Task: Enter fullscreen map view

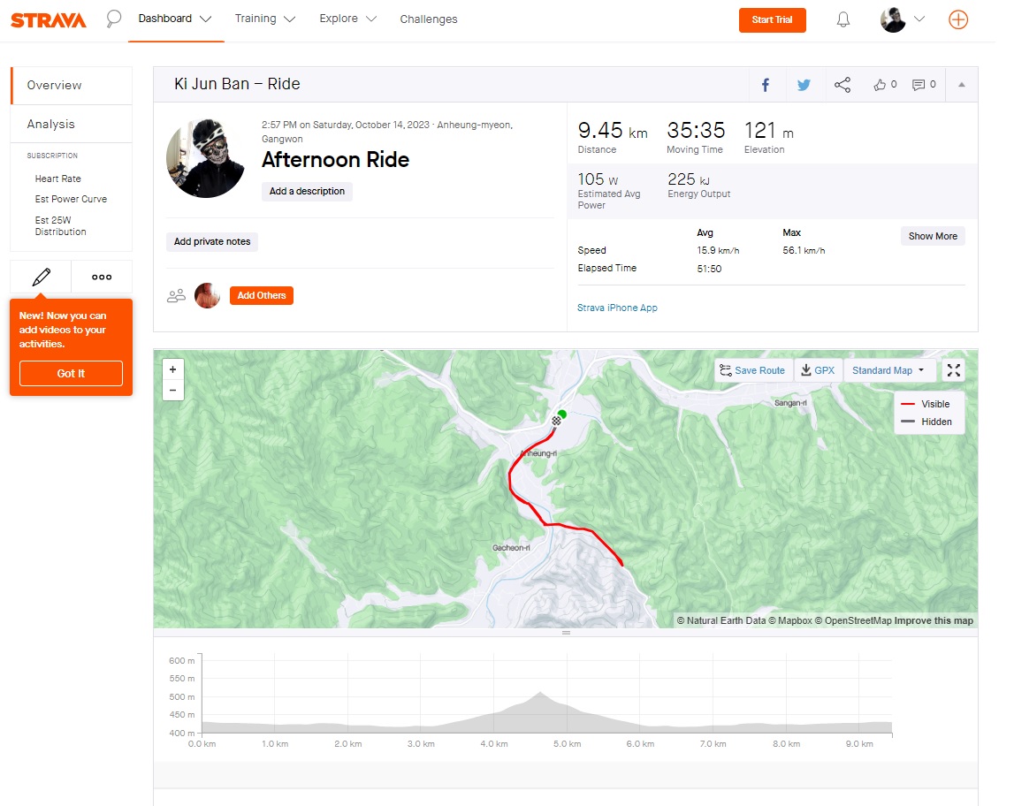Action: pos(953,370)
